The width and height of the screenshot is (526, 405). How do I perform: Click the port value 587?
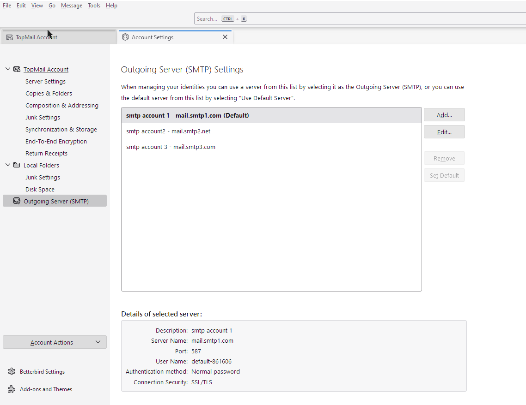point(196,351)
